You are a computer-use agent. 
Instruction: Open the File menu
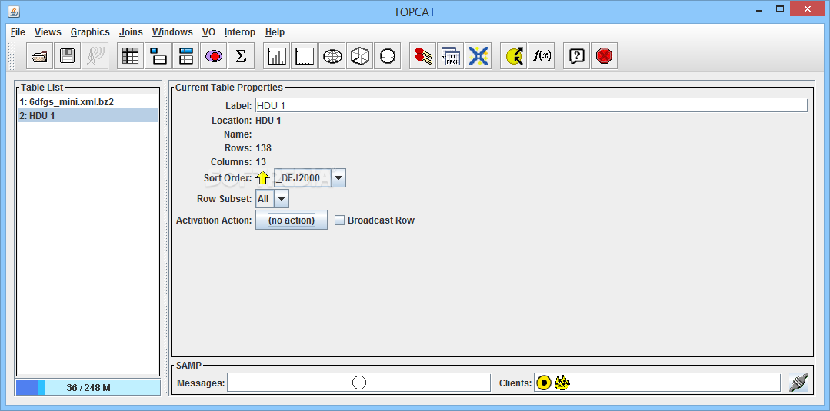tap(18, 32)
